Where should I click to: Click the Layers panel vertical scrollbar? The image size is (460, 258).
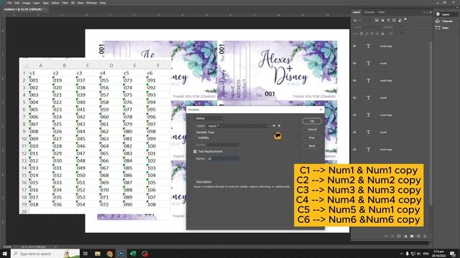[431, 123]
